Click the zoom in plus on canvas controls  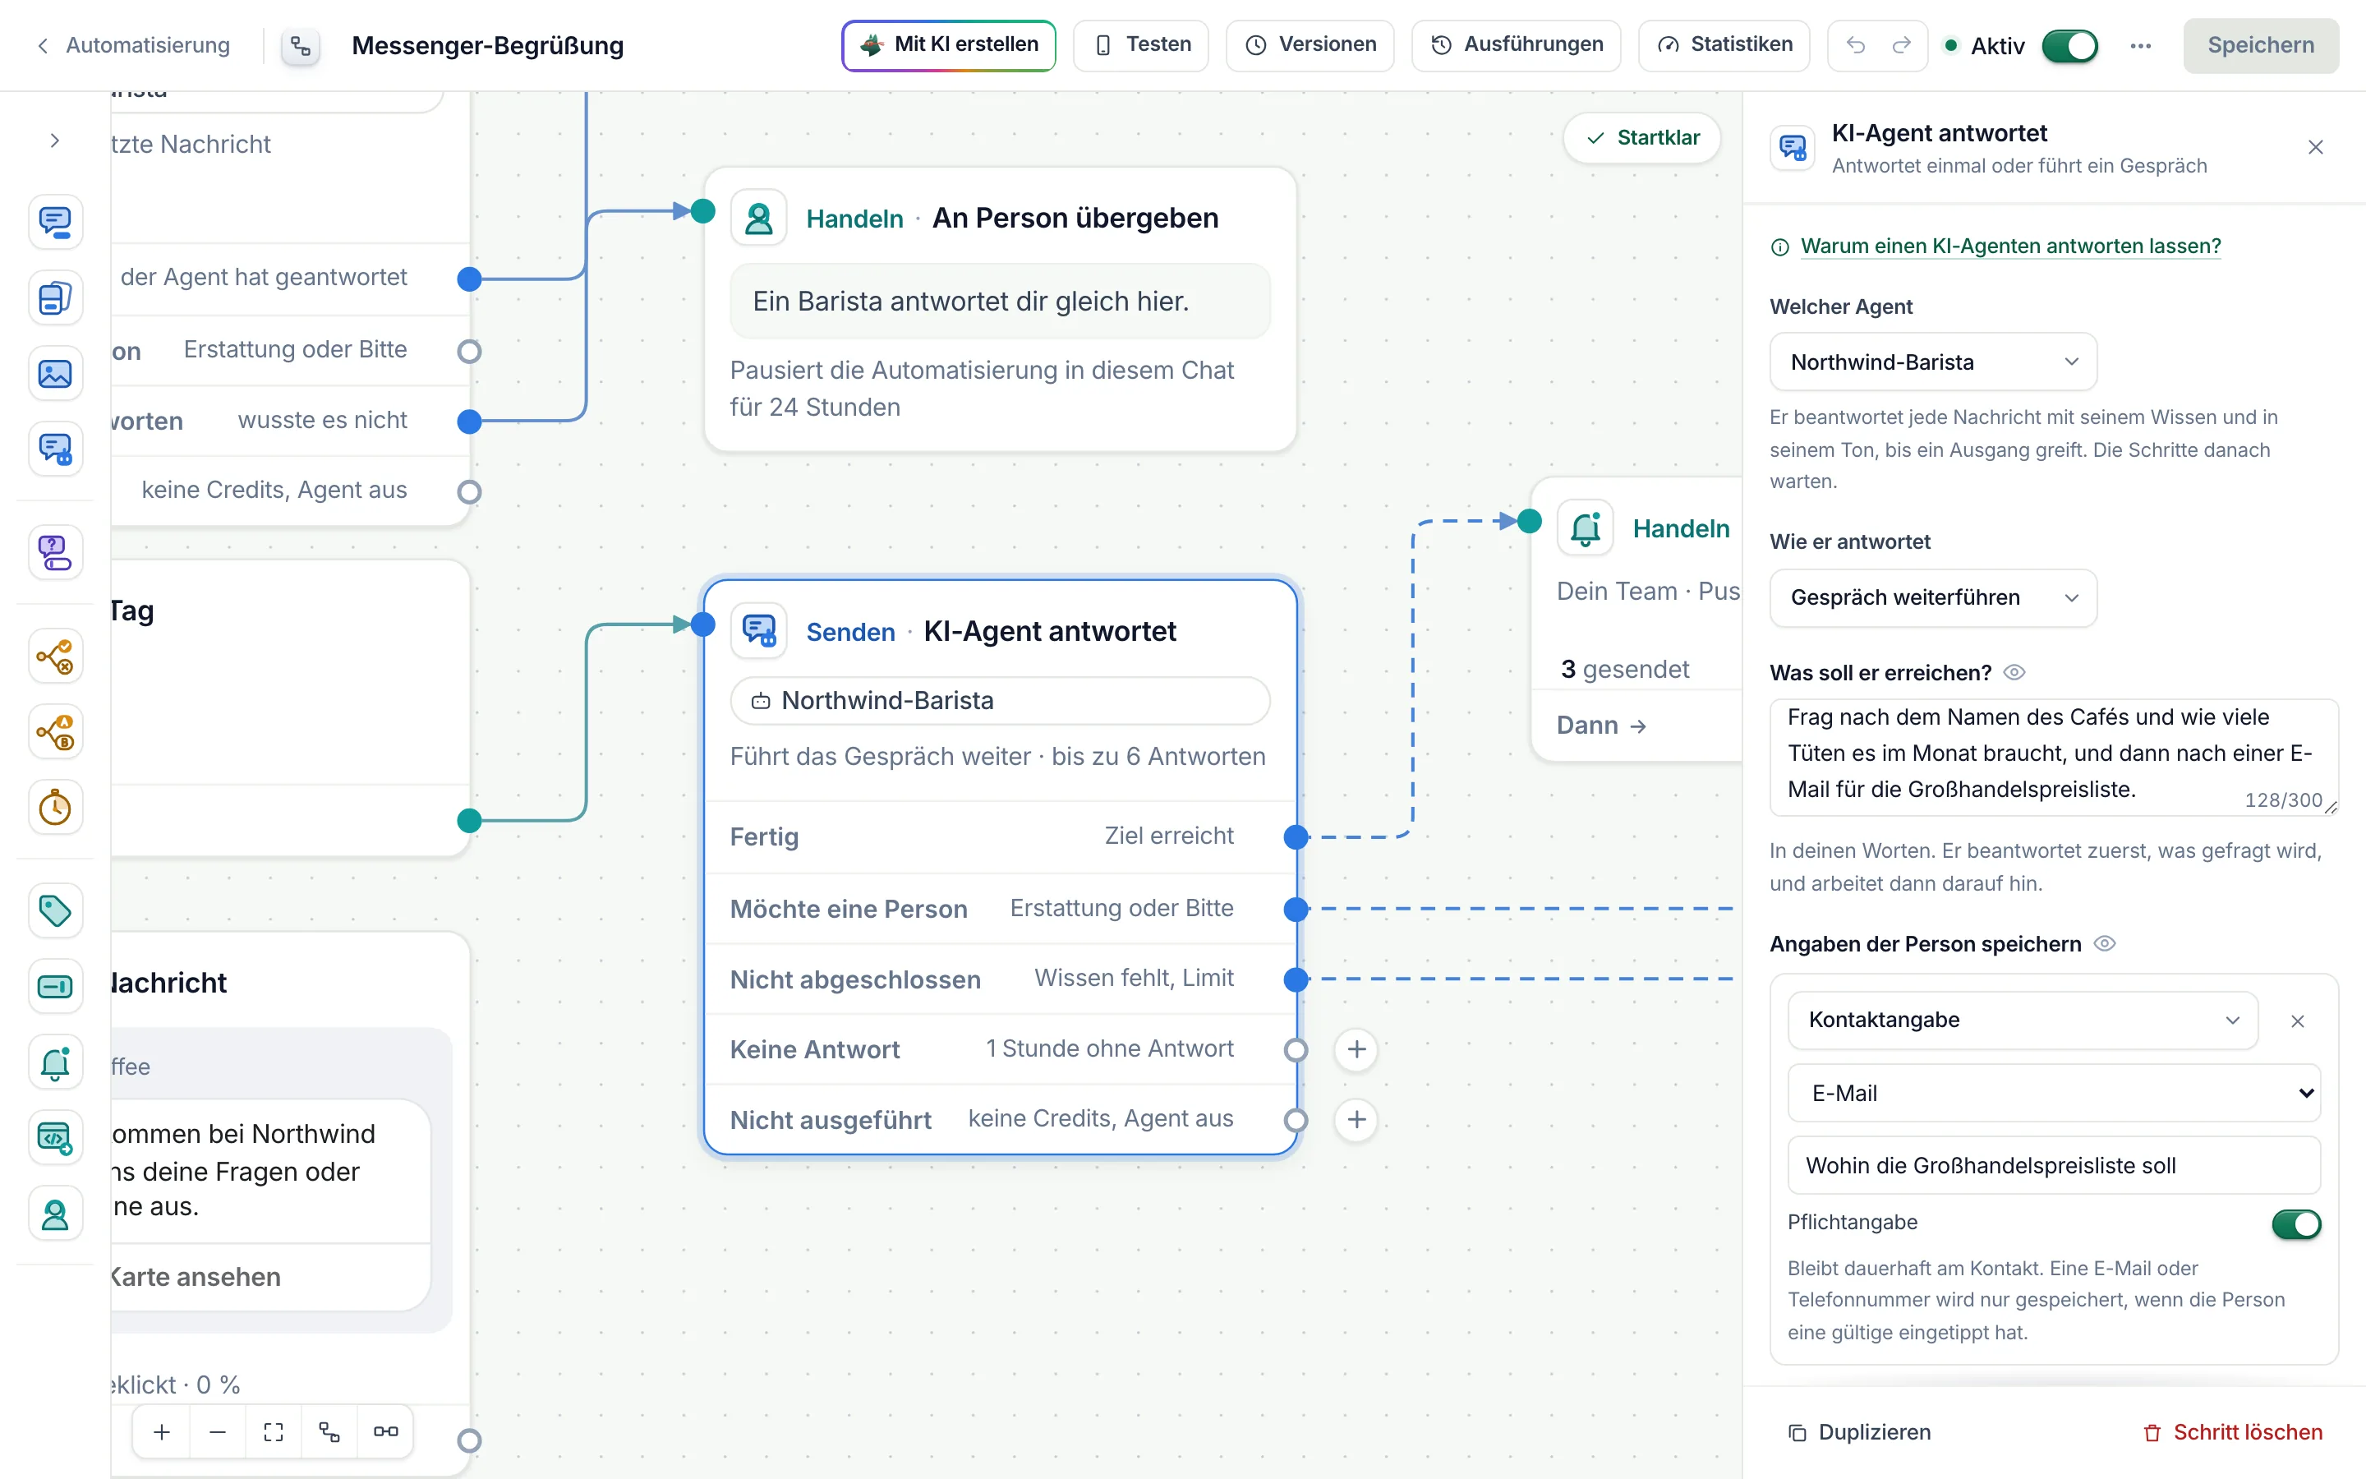click(x=163, y=1432)
